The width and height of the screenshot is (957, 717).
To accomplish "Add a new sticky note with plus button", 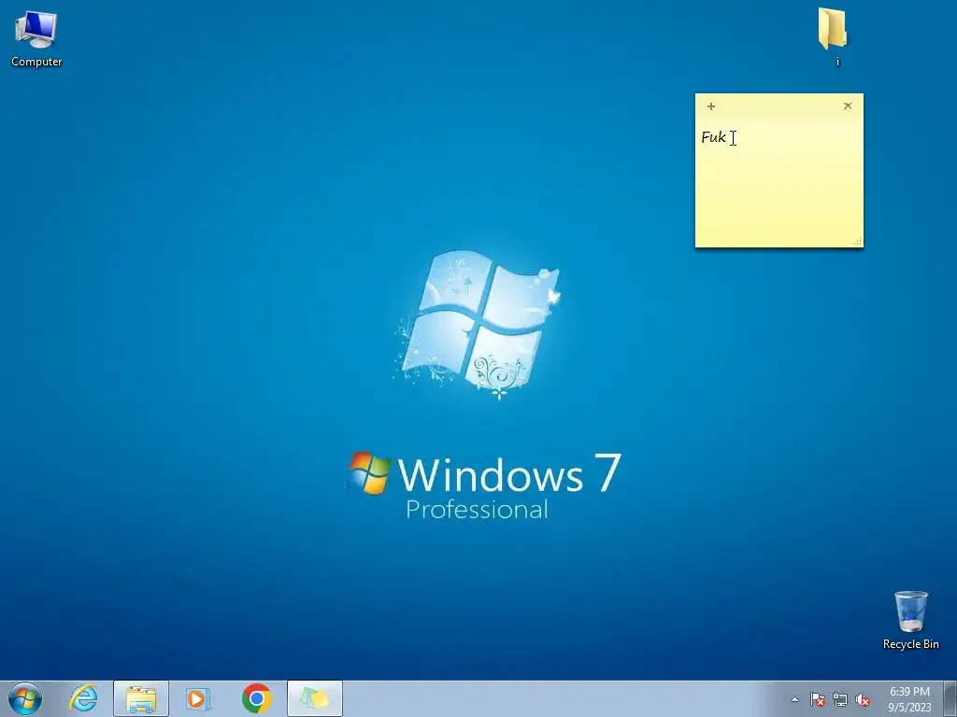I will coord(711,106).
